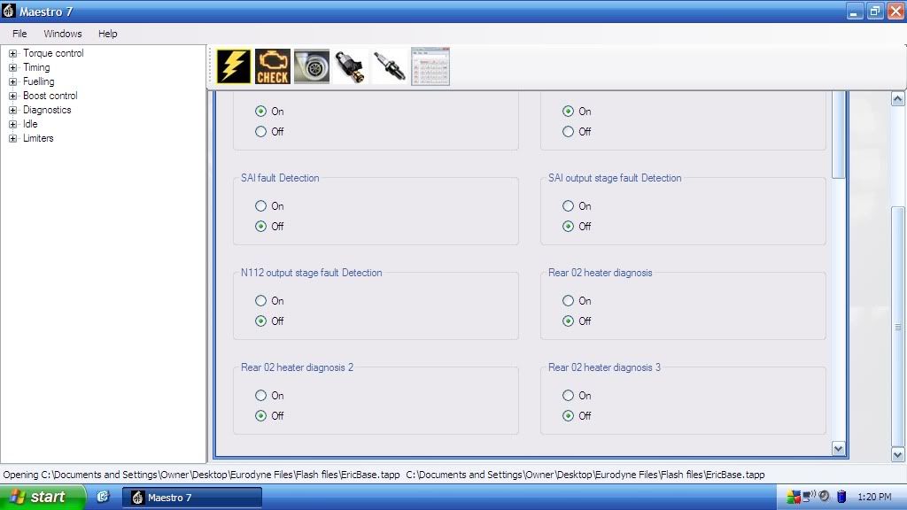Turn N112 output stage fault Detection On
This screenshot has width=907, height=510.
click(261, 301)
